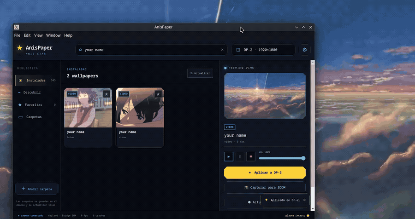The height and width of the screenshot is (219, 415).
Task: Click into the 'your name' search field
Action: tap(151, 50)
